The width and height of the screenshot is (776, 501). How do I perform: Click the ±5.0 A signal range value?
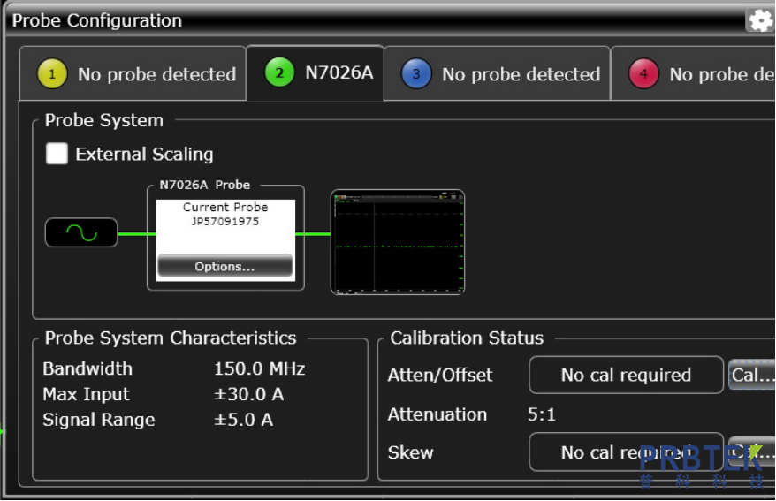(x=243, y=420)
